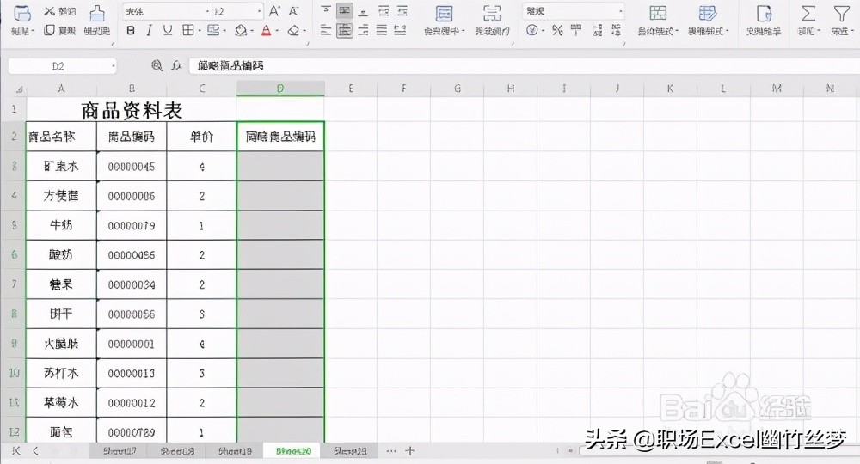The image size is (860, 464).
Task: Click the increase indent icon
Action: 402,11
